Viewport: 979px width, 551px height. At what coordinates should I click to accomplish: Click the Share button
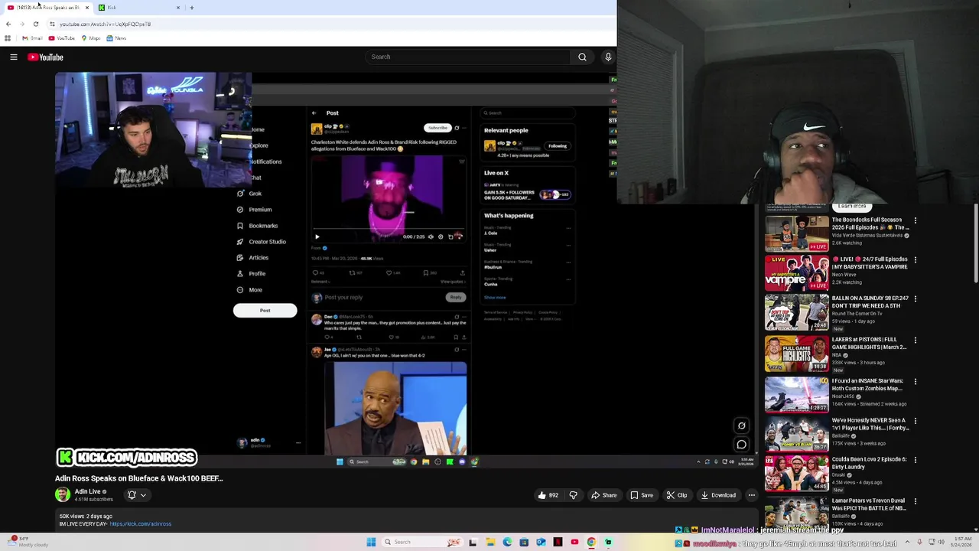tap(603, 495)
